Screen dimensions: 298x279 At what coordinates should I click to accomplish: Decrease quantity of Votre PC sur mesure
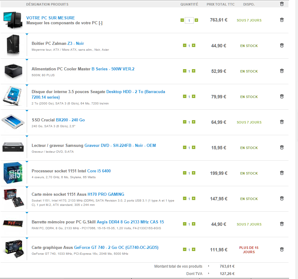(x=182, y=20)
